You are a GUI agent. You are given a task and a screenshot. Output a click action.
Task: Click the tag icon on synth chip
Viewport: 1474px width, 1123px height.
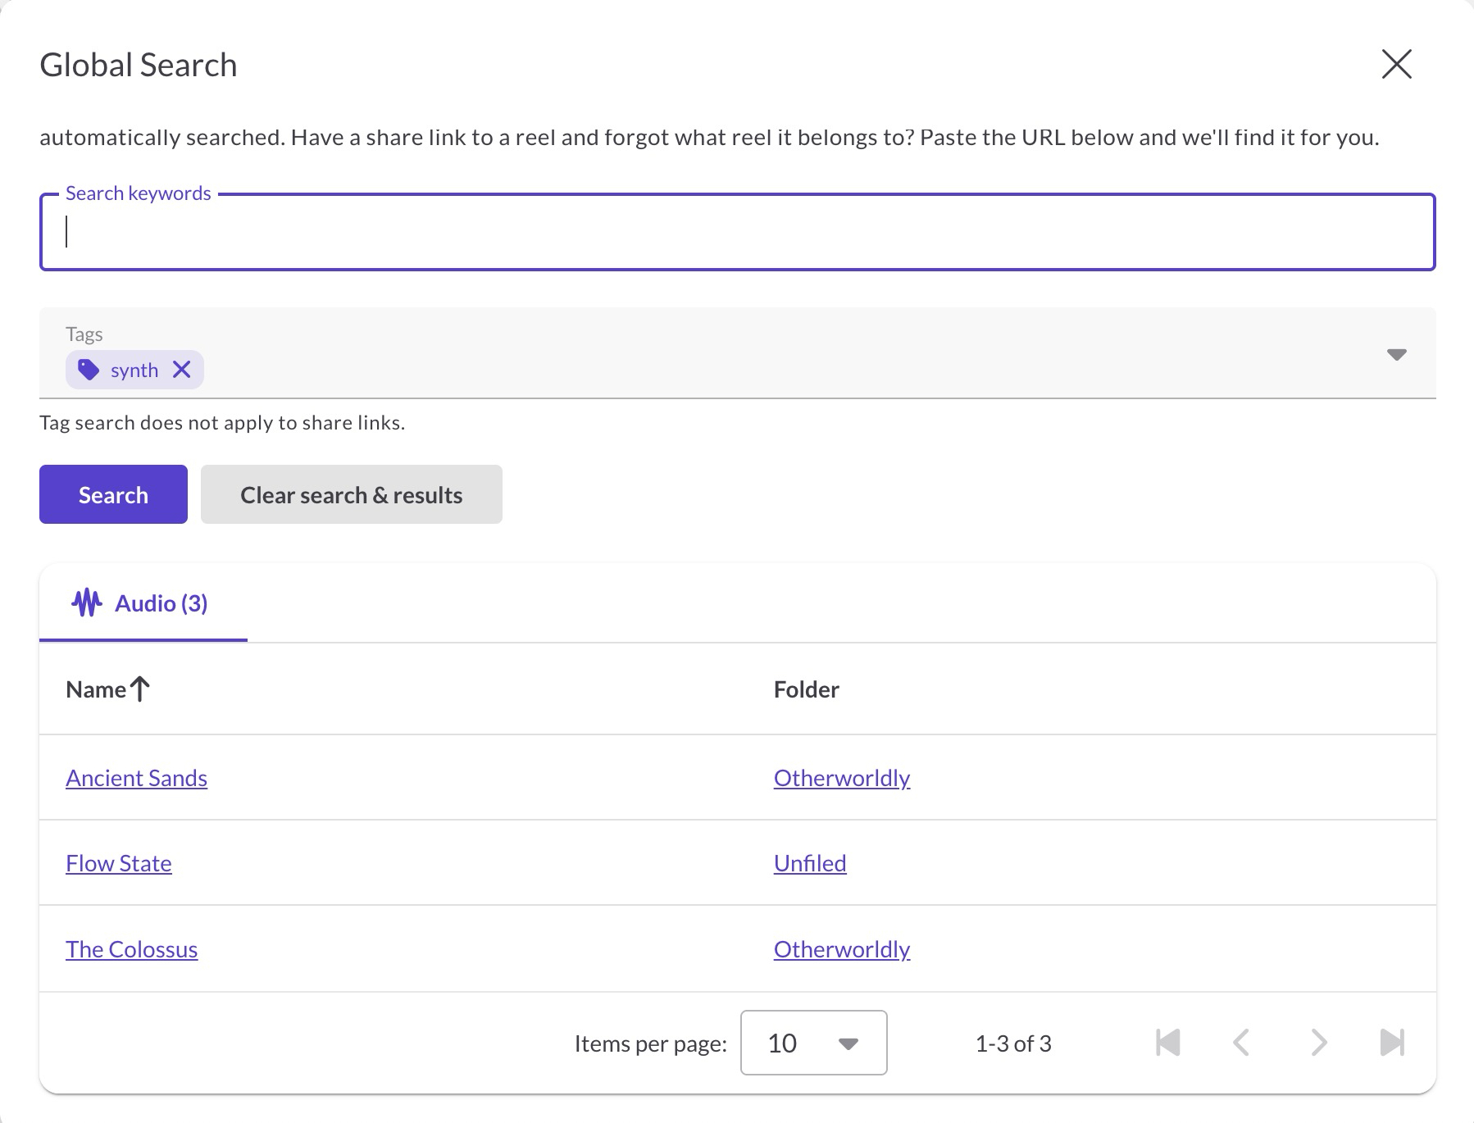tap(89, 370)
